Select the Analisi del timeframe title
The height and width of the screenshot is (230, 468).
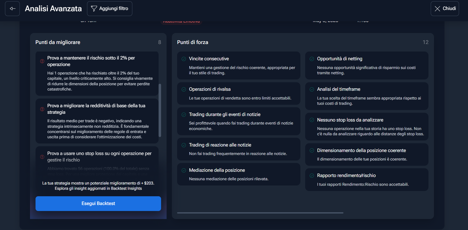[x=339, y=89]
